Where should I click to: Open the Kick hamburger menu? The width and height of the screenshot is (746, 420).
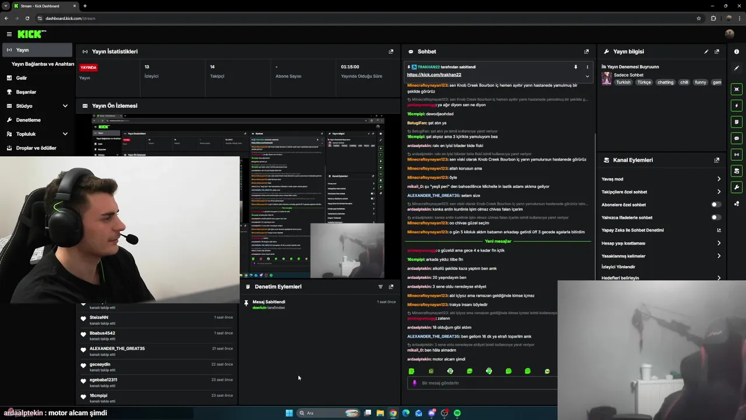9,34
